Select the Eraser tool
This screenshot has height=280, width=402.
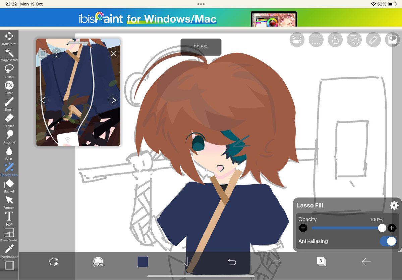[x=9, y=121]
